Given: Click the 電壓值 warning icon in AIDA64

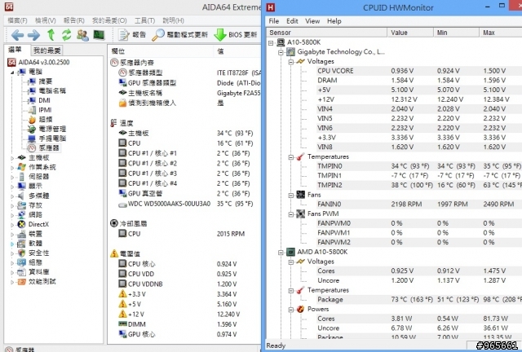Looking at the screenshot, I should pyautogui.click(x=114, y=253).
